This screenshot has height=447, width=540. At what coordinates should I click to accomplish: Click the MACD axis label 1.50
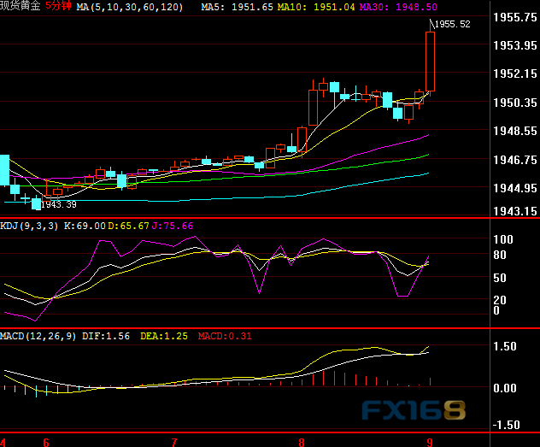(505, 346)
